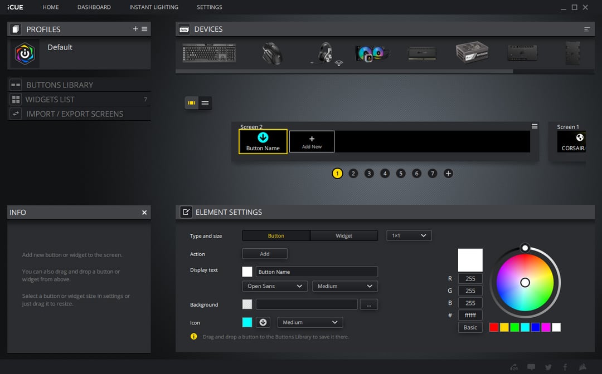602x374 pixels.
Task: Click Add New on Screen 2
Action: click(x=312, y=141)
